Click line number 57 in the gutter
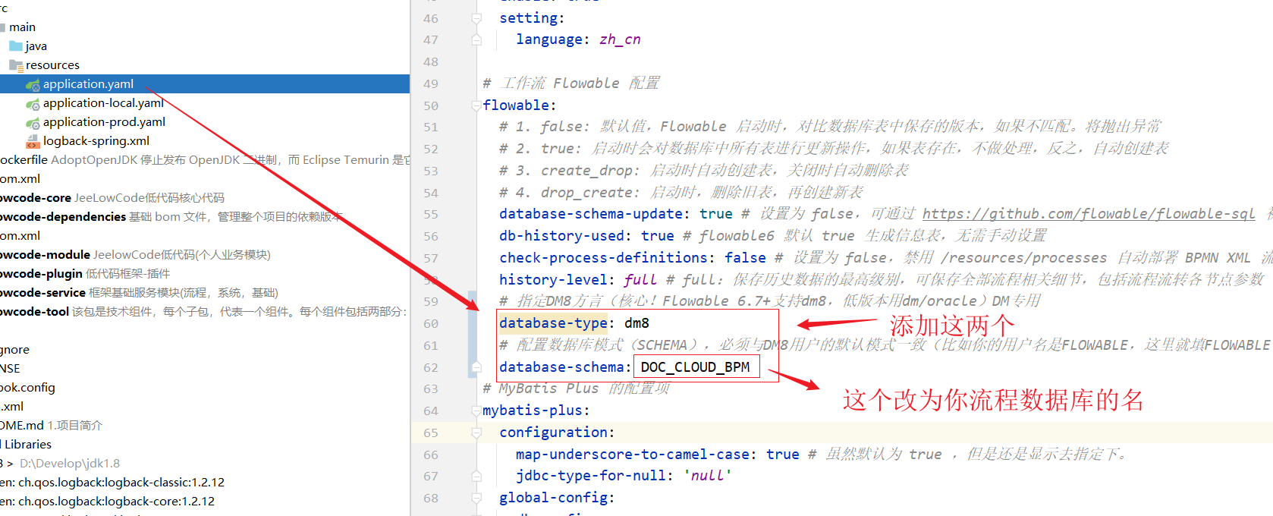This screenshot has height=516, width=1273. click(x=431, y=259)
